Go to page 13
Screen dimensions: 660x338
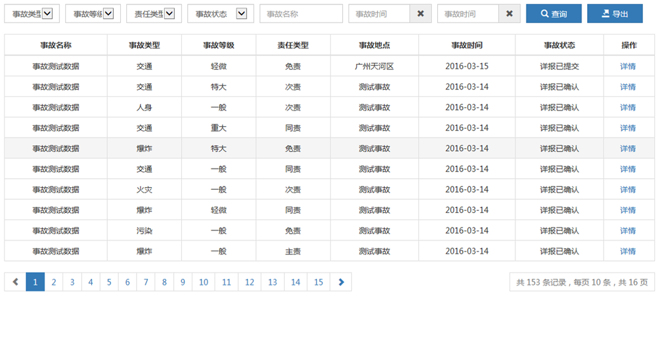(273, 282)
